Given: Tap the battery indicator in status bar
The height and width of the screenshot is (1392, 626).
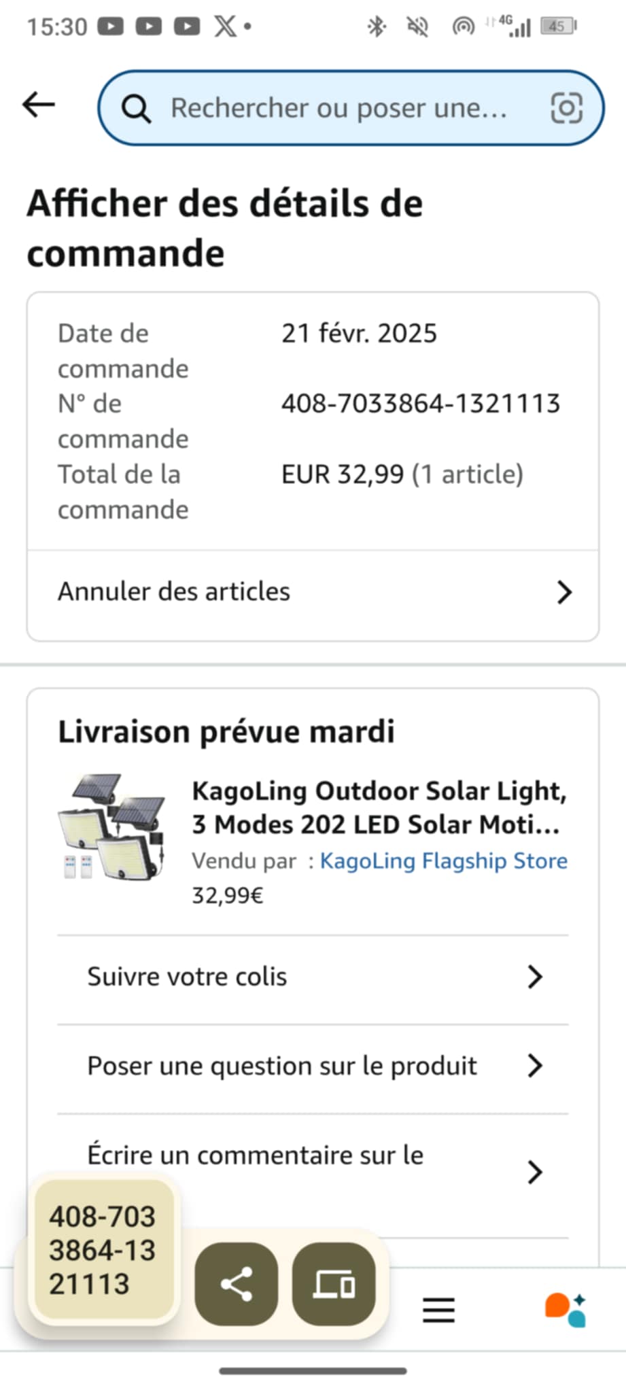Looking at the screenshot, I should [x=558, y=27].
